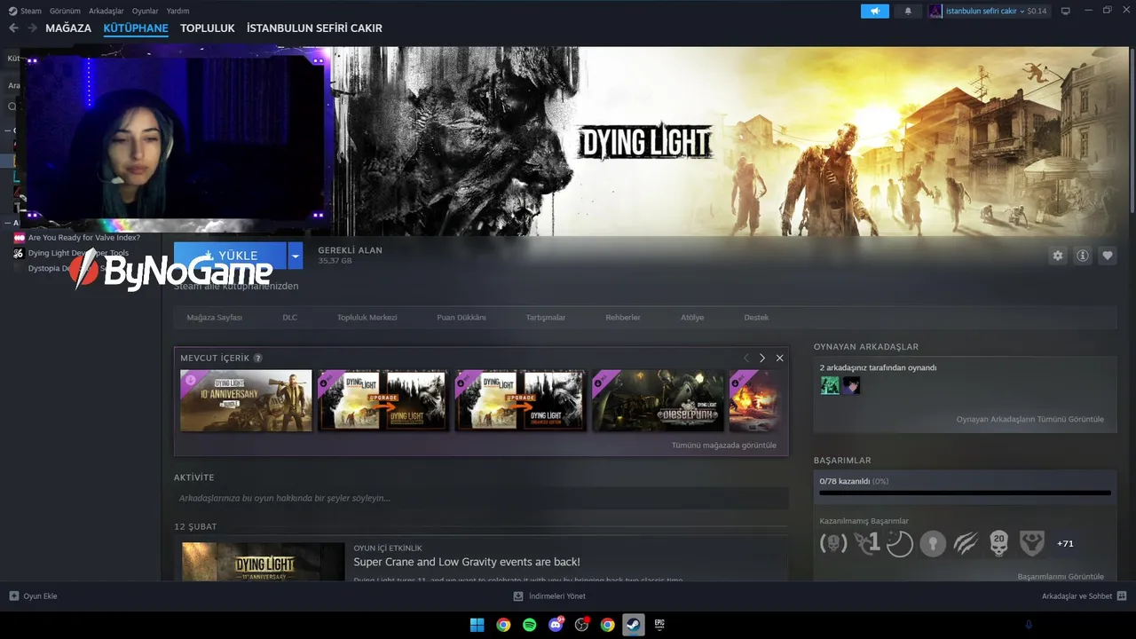Click the account avatar picture in the header
The image size is (1136, 639).
[x=935, y=11]
